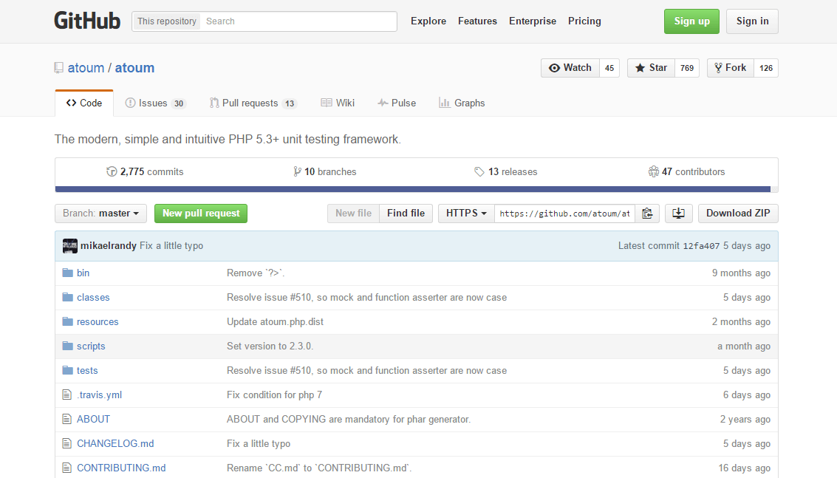Open Enterprise in top navigation
Image resolution: width=837 pixels, height=478 pixels.
[532, 21]
